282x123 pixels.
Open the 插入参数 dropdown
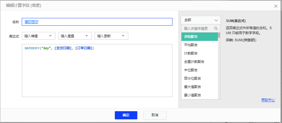111,36
